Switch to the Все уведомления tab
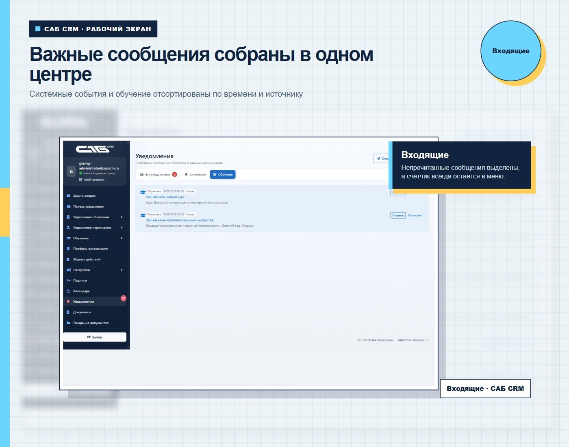569x447 pixels. click(x=158, y=175)
